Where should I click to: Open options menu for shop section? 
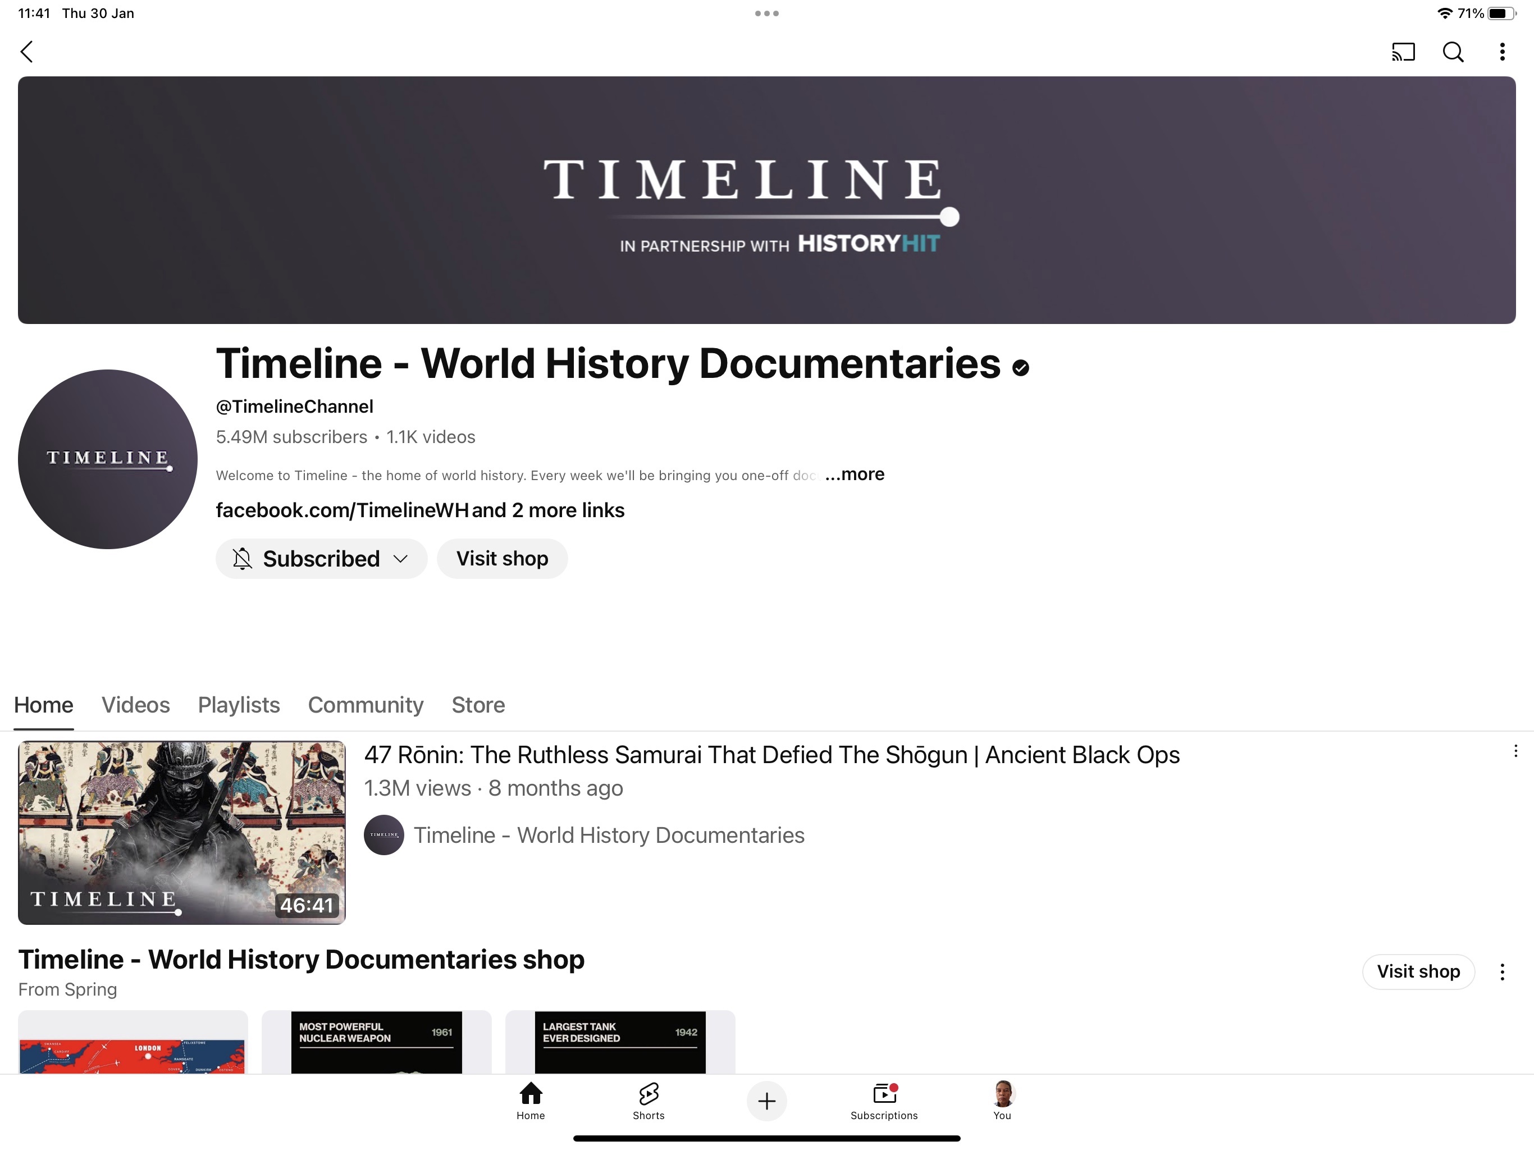[x=1502, y=972]
